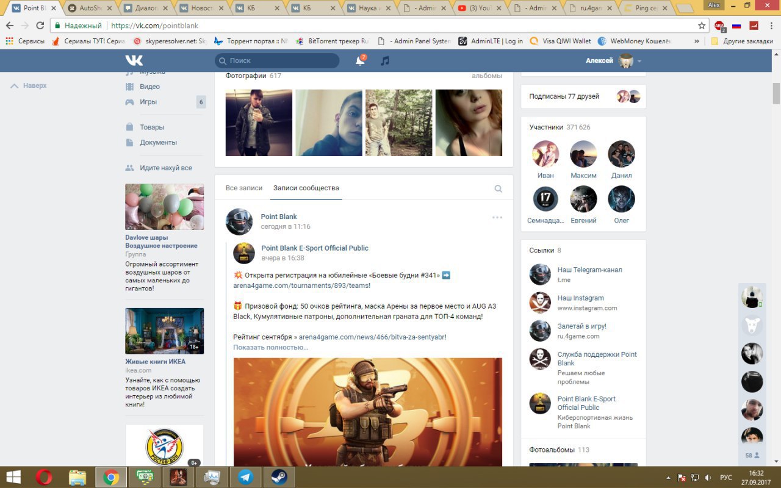Open Steam from the taskbar
The width and height of the screenshot is (781, 488).
pyautogui.click(x=279, y=477)
